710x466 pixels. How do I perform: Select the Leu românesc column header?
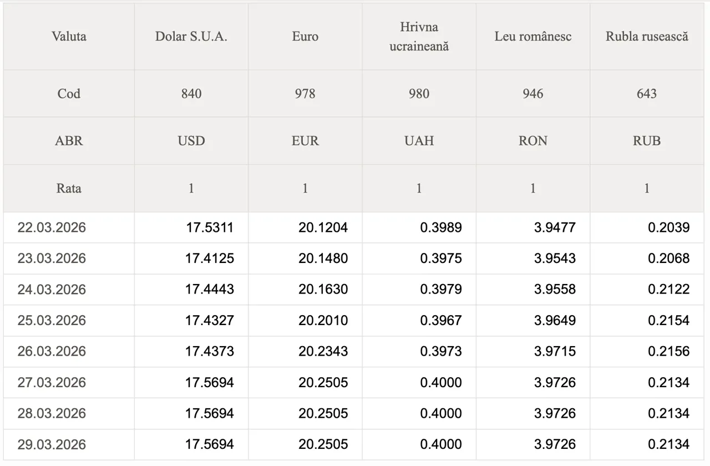(532, 37)
